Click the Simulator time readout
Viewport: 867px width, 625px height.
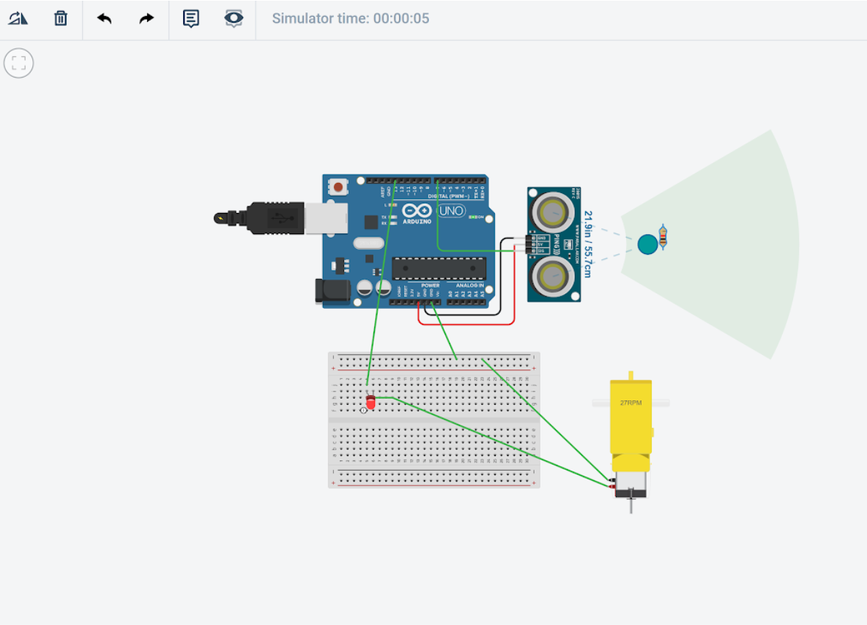coord(351,18)
